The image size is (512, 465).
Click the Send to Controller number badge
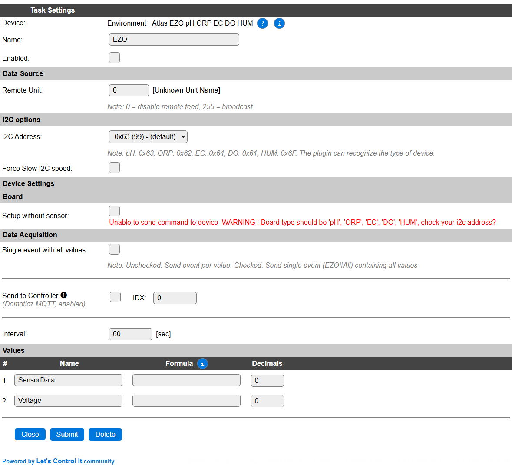pyautogui.click(x=64, y=295)
